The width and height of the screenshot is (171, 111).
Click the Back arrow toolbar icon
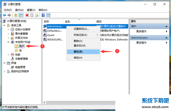tap(4, 15)
